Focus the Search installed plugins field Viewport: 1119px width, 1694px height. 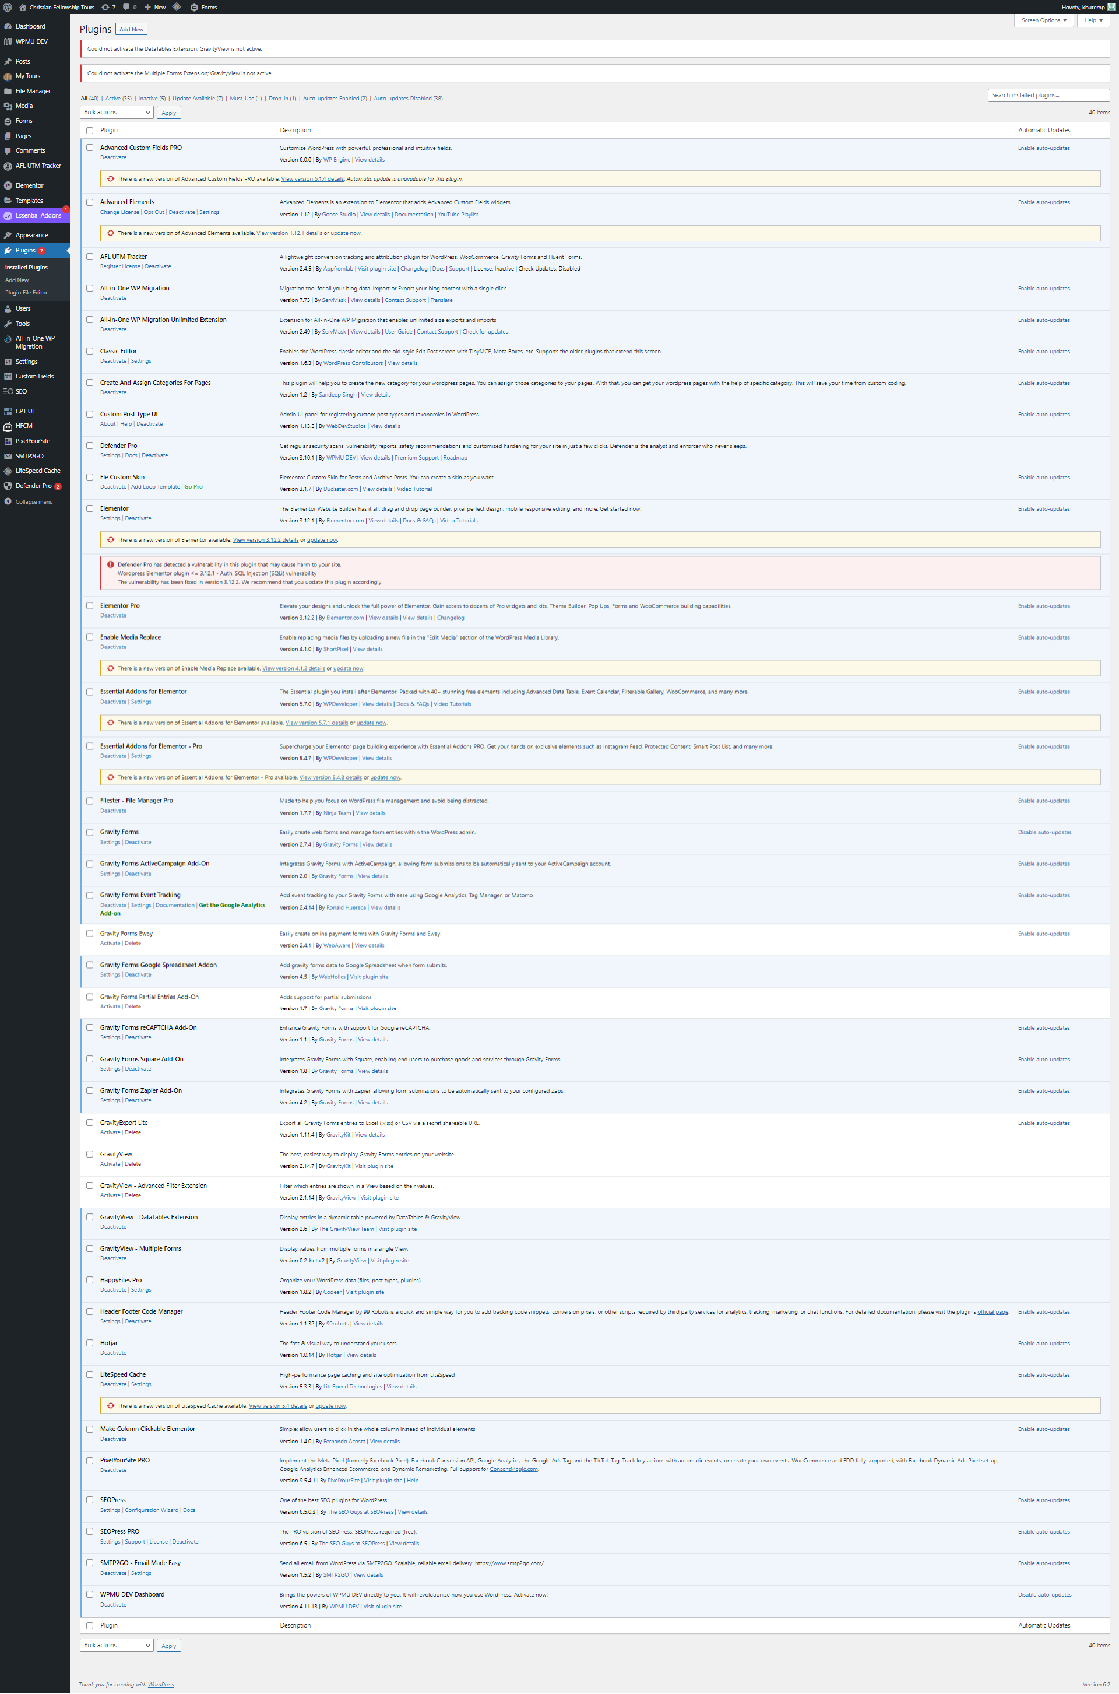pyautogui.click(x=1048, y=95)
